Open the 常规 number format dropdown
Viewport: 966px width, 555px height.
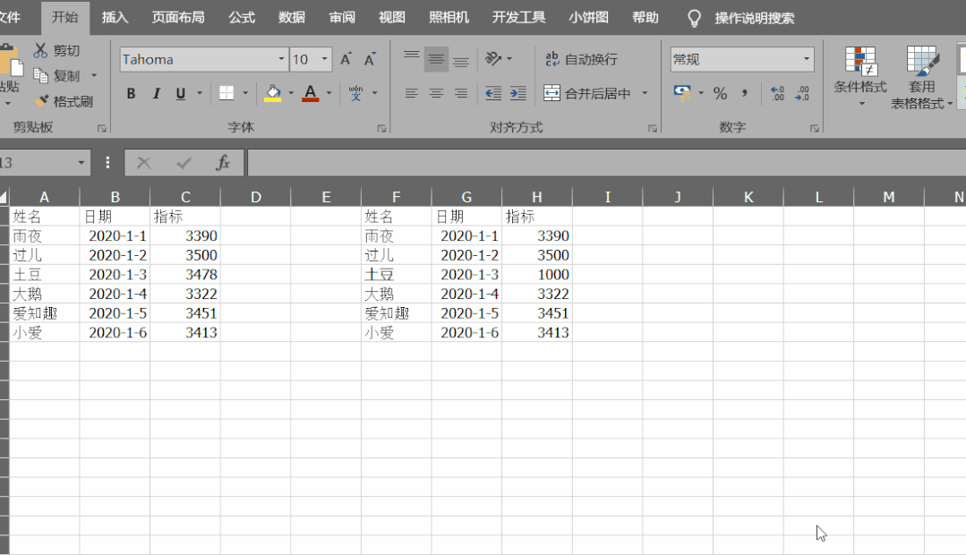click(x=807, y=59)
